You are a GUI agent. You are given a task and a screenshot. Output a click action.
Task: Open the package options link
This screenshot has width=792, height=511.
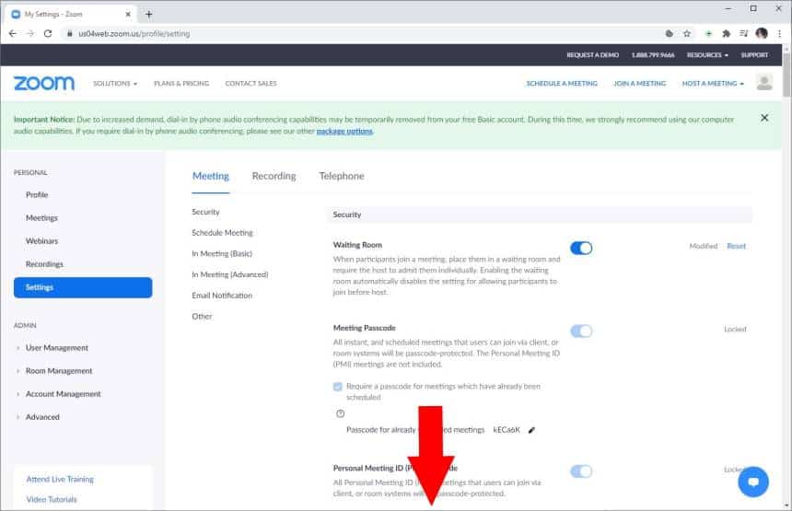[x=344, y=132]
